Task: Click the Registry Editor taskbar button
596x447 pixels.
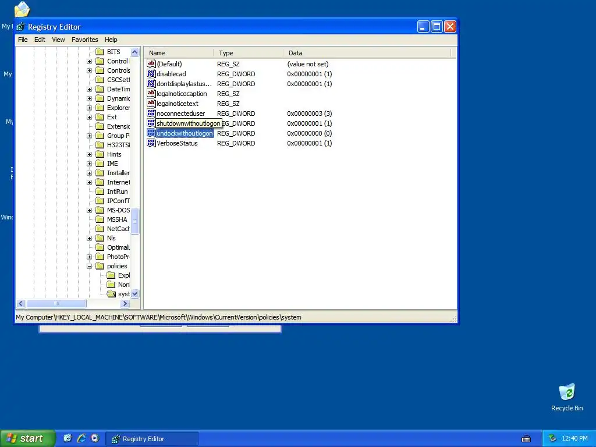Action: [x=151, y=439]
